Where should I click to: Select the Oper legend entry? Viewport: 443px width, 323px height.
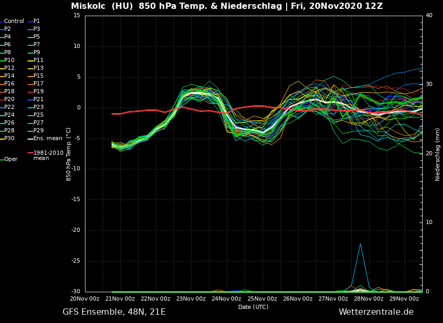pyautogui.click(x=10, y=159)
